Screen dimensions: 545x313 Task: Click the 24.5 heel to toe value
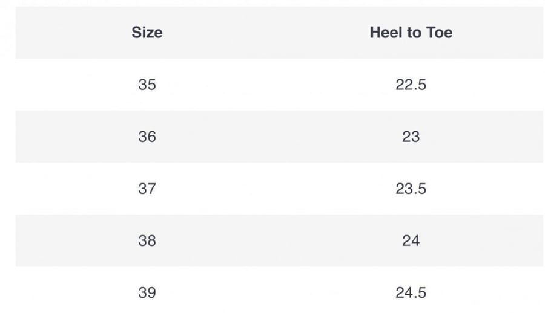click(411, 293)
